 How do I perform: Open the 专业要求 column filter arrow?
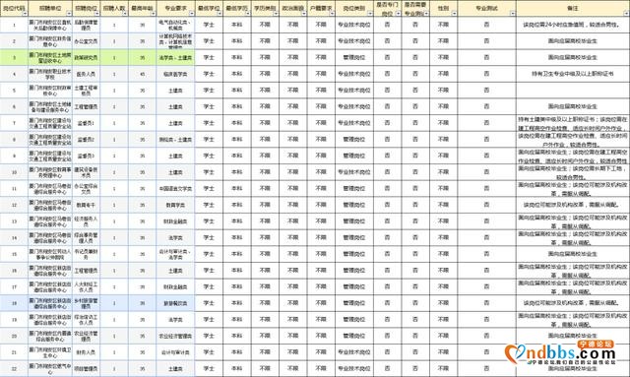(x=191, y=14)
